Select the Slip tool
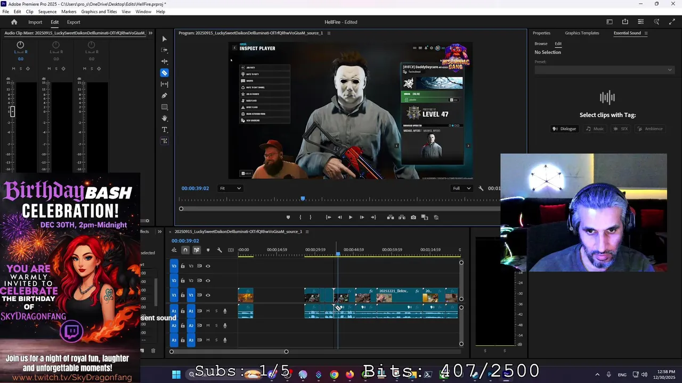The image size is (682, 383). coord(164,84)
